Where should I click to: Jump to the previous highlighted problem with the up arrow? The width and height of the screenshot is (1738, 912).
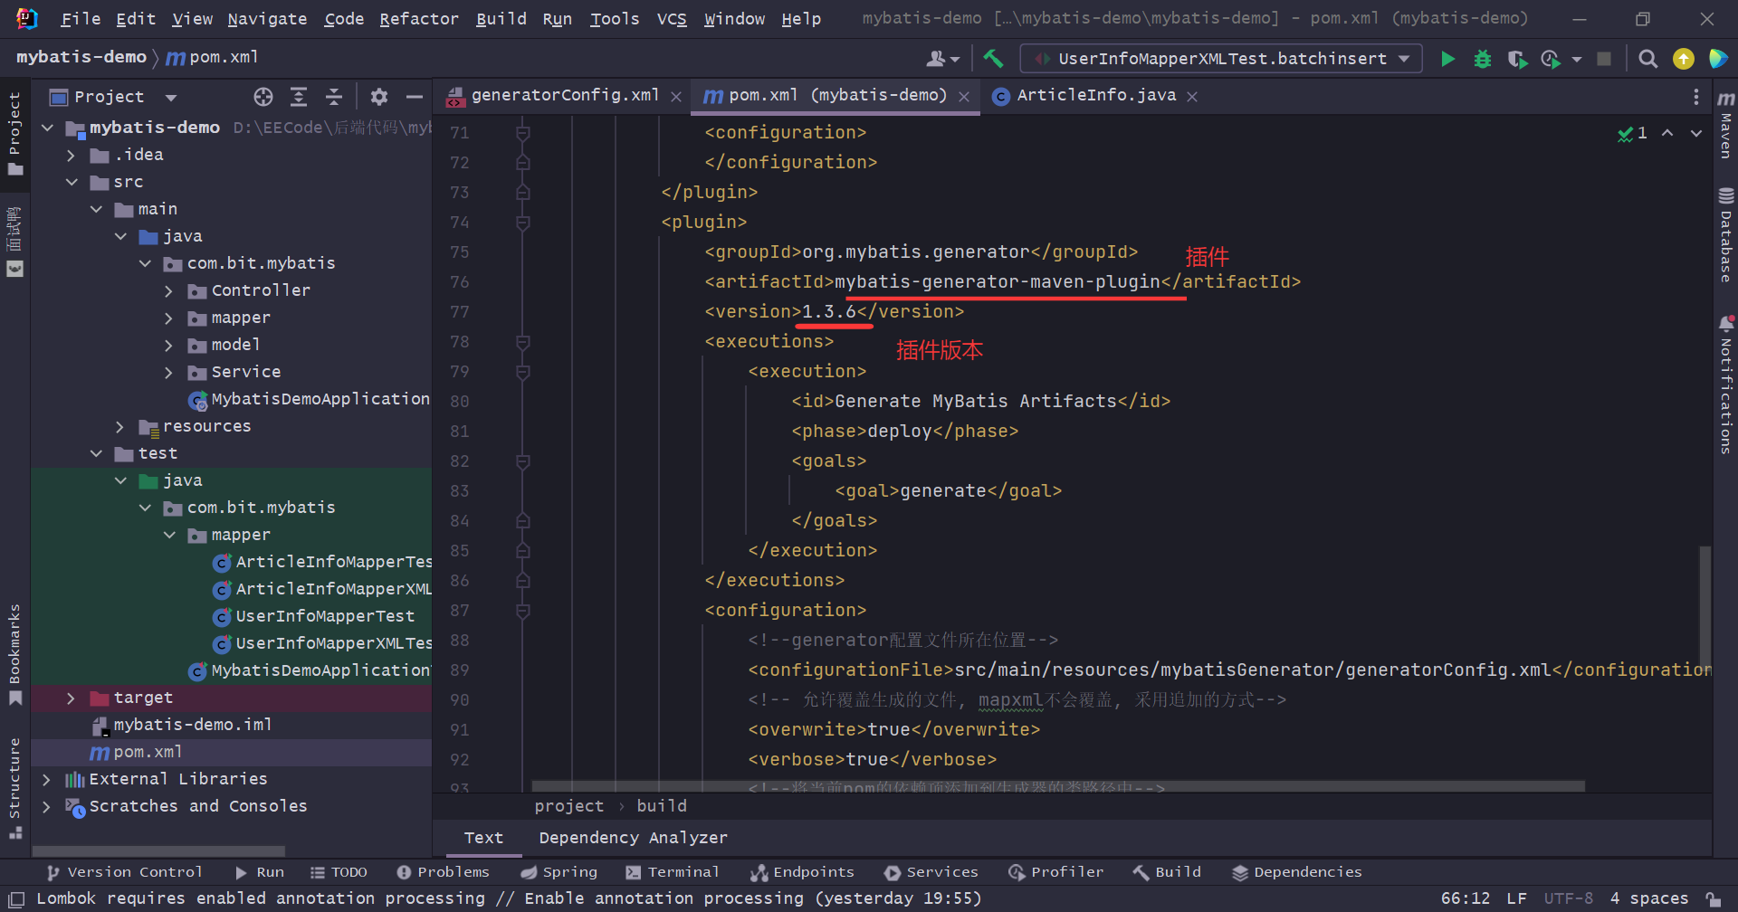1667,133
